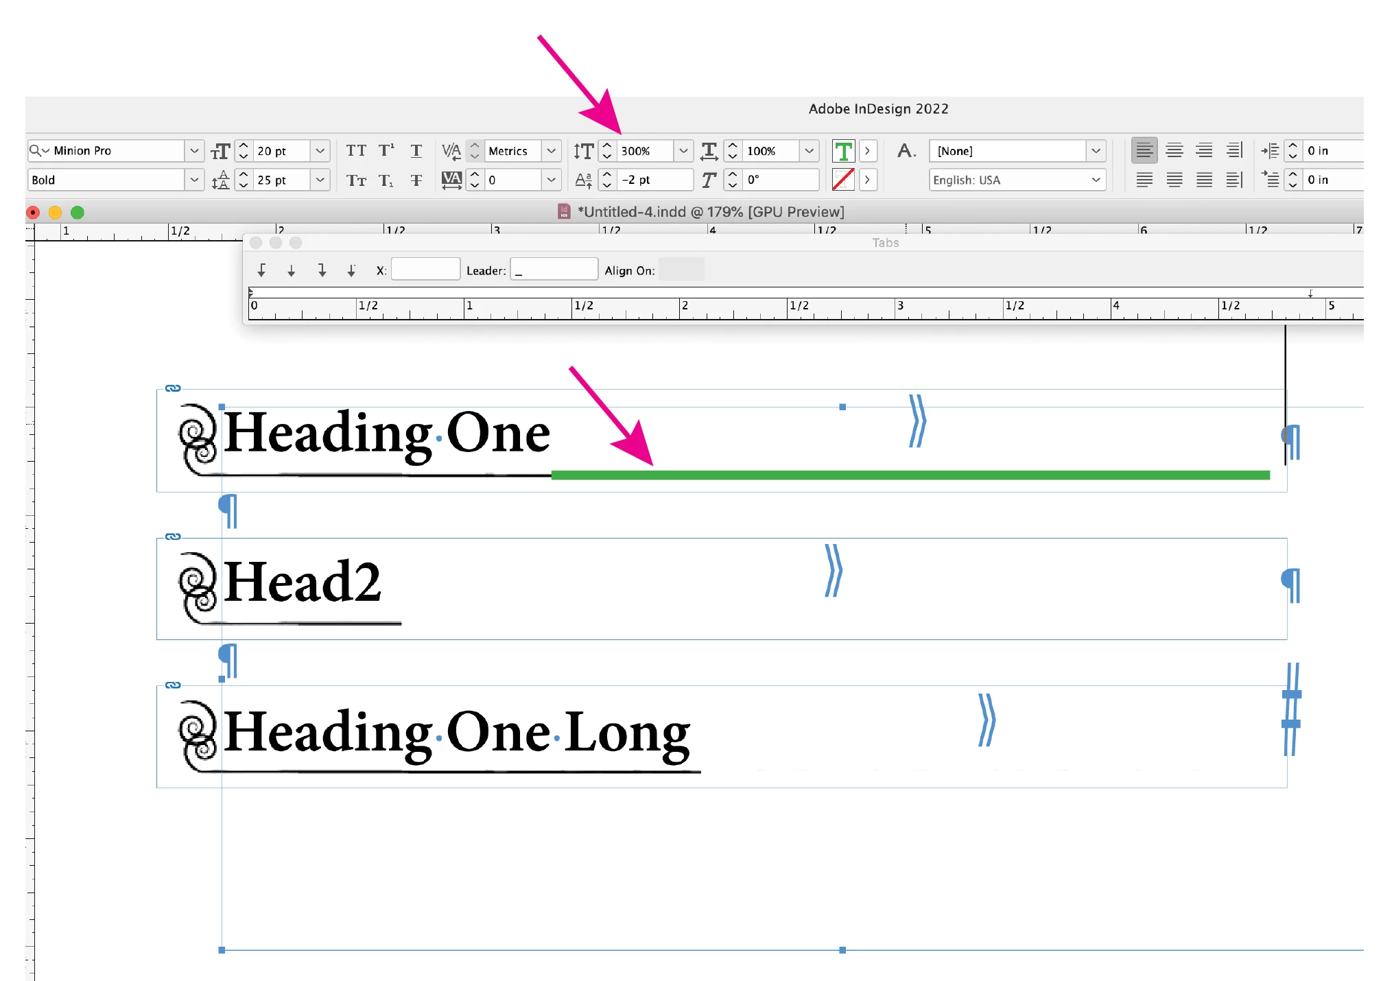Click the Small Caps icon

(355, 180)
